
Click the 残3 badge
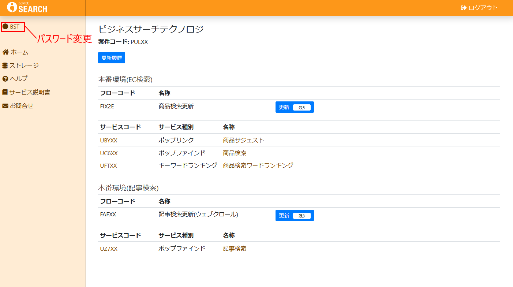302,216
